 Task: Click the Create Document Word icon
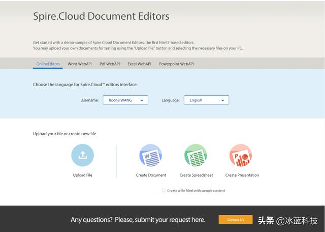point(151,155)
